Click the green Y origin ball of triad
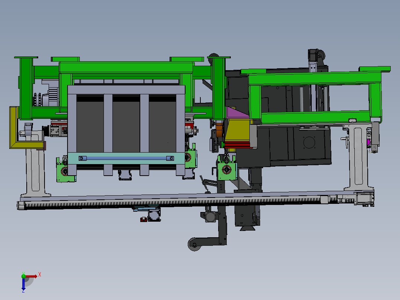This screenshot has height=300, width=400. click(23, 276)
